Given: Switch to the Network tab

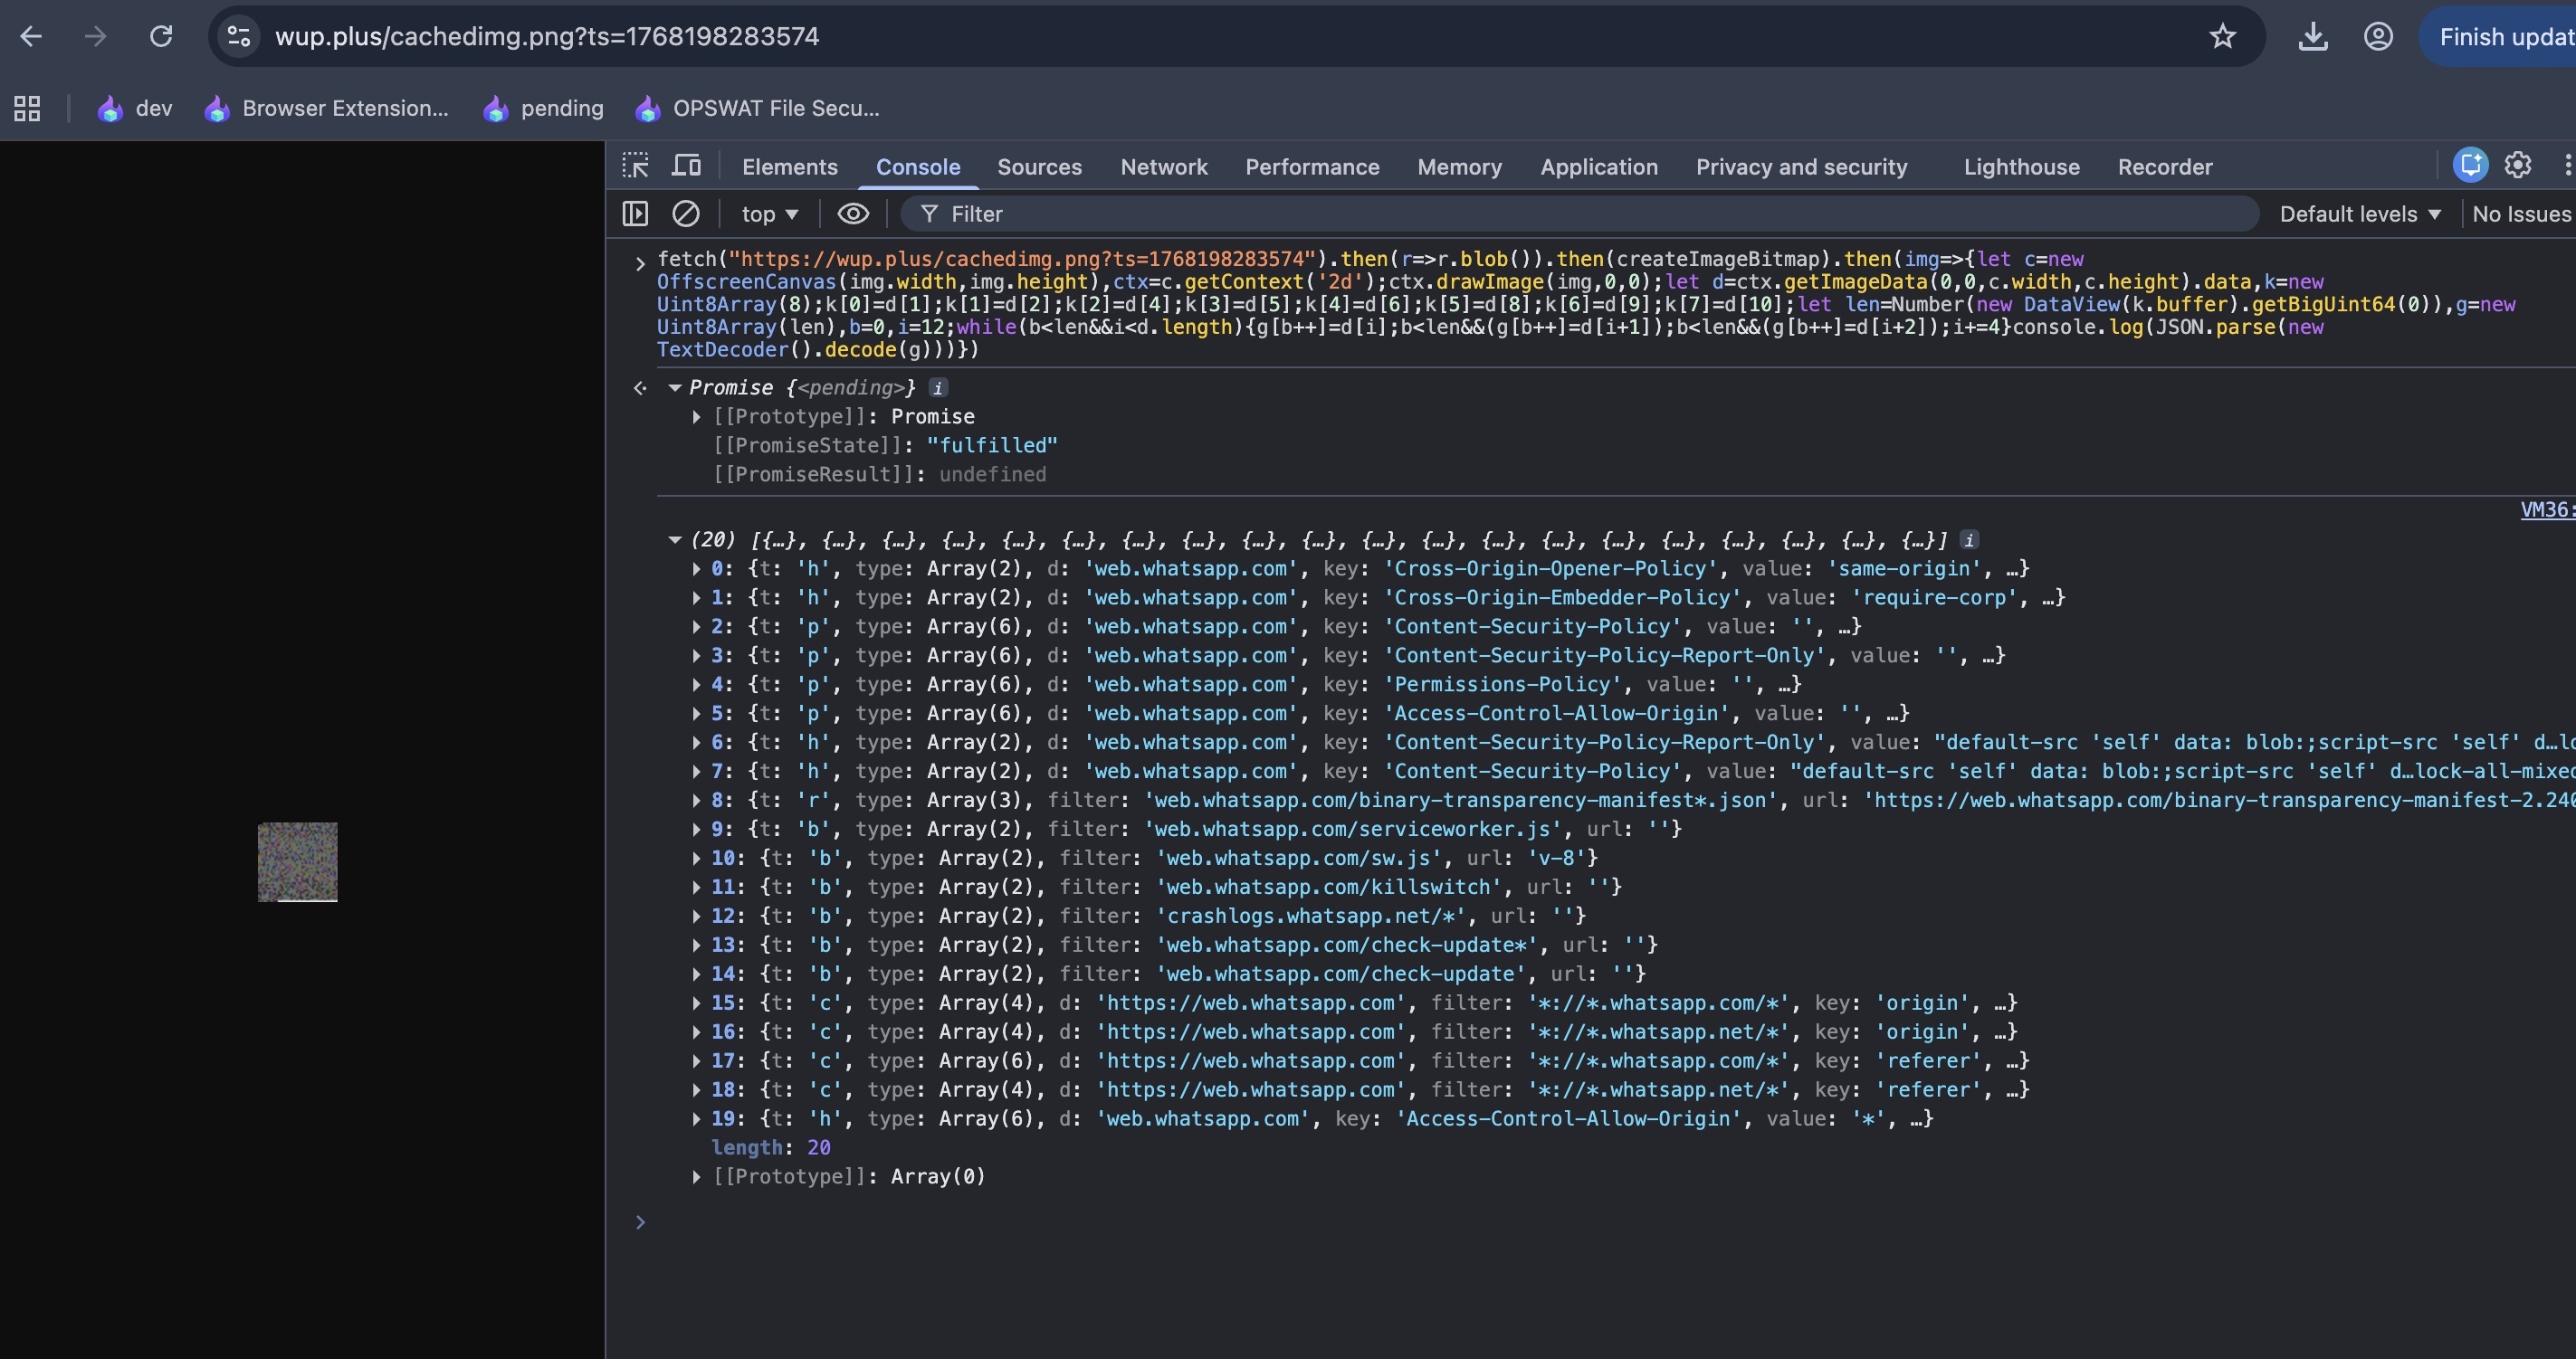Looking at the screenshot, I should coord(1163,166).
